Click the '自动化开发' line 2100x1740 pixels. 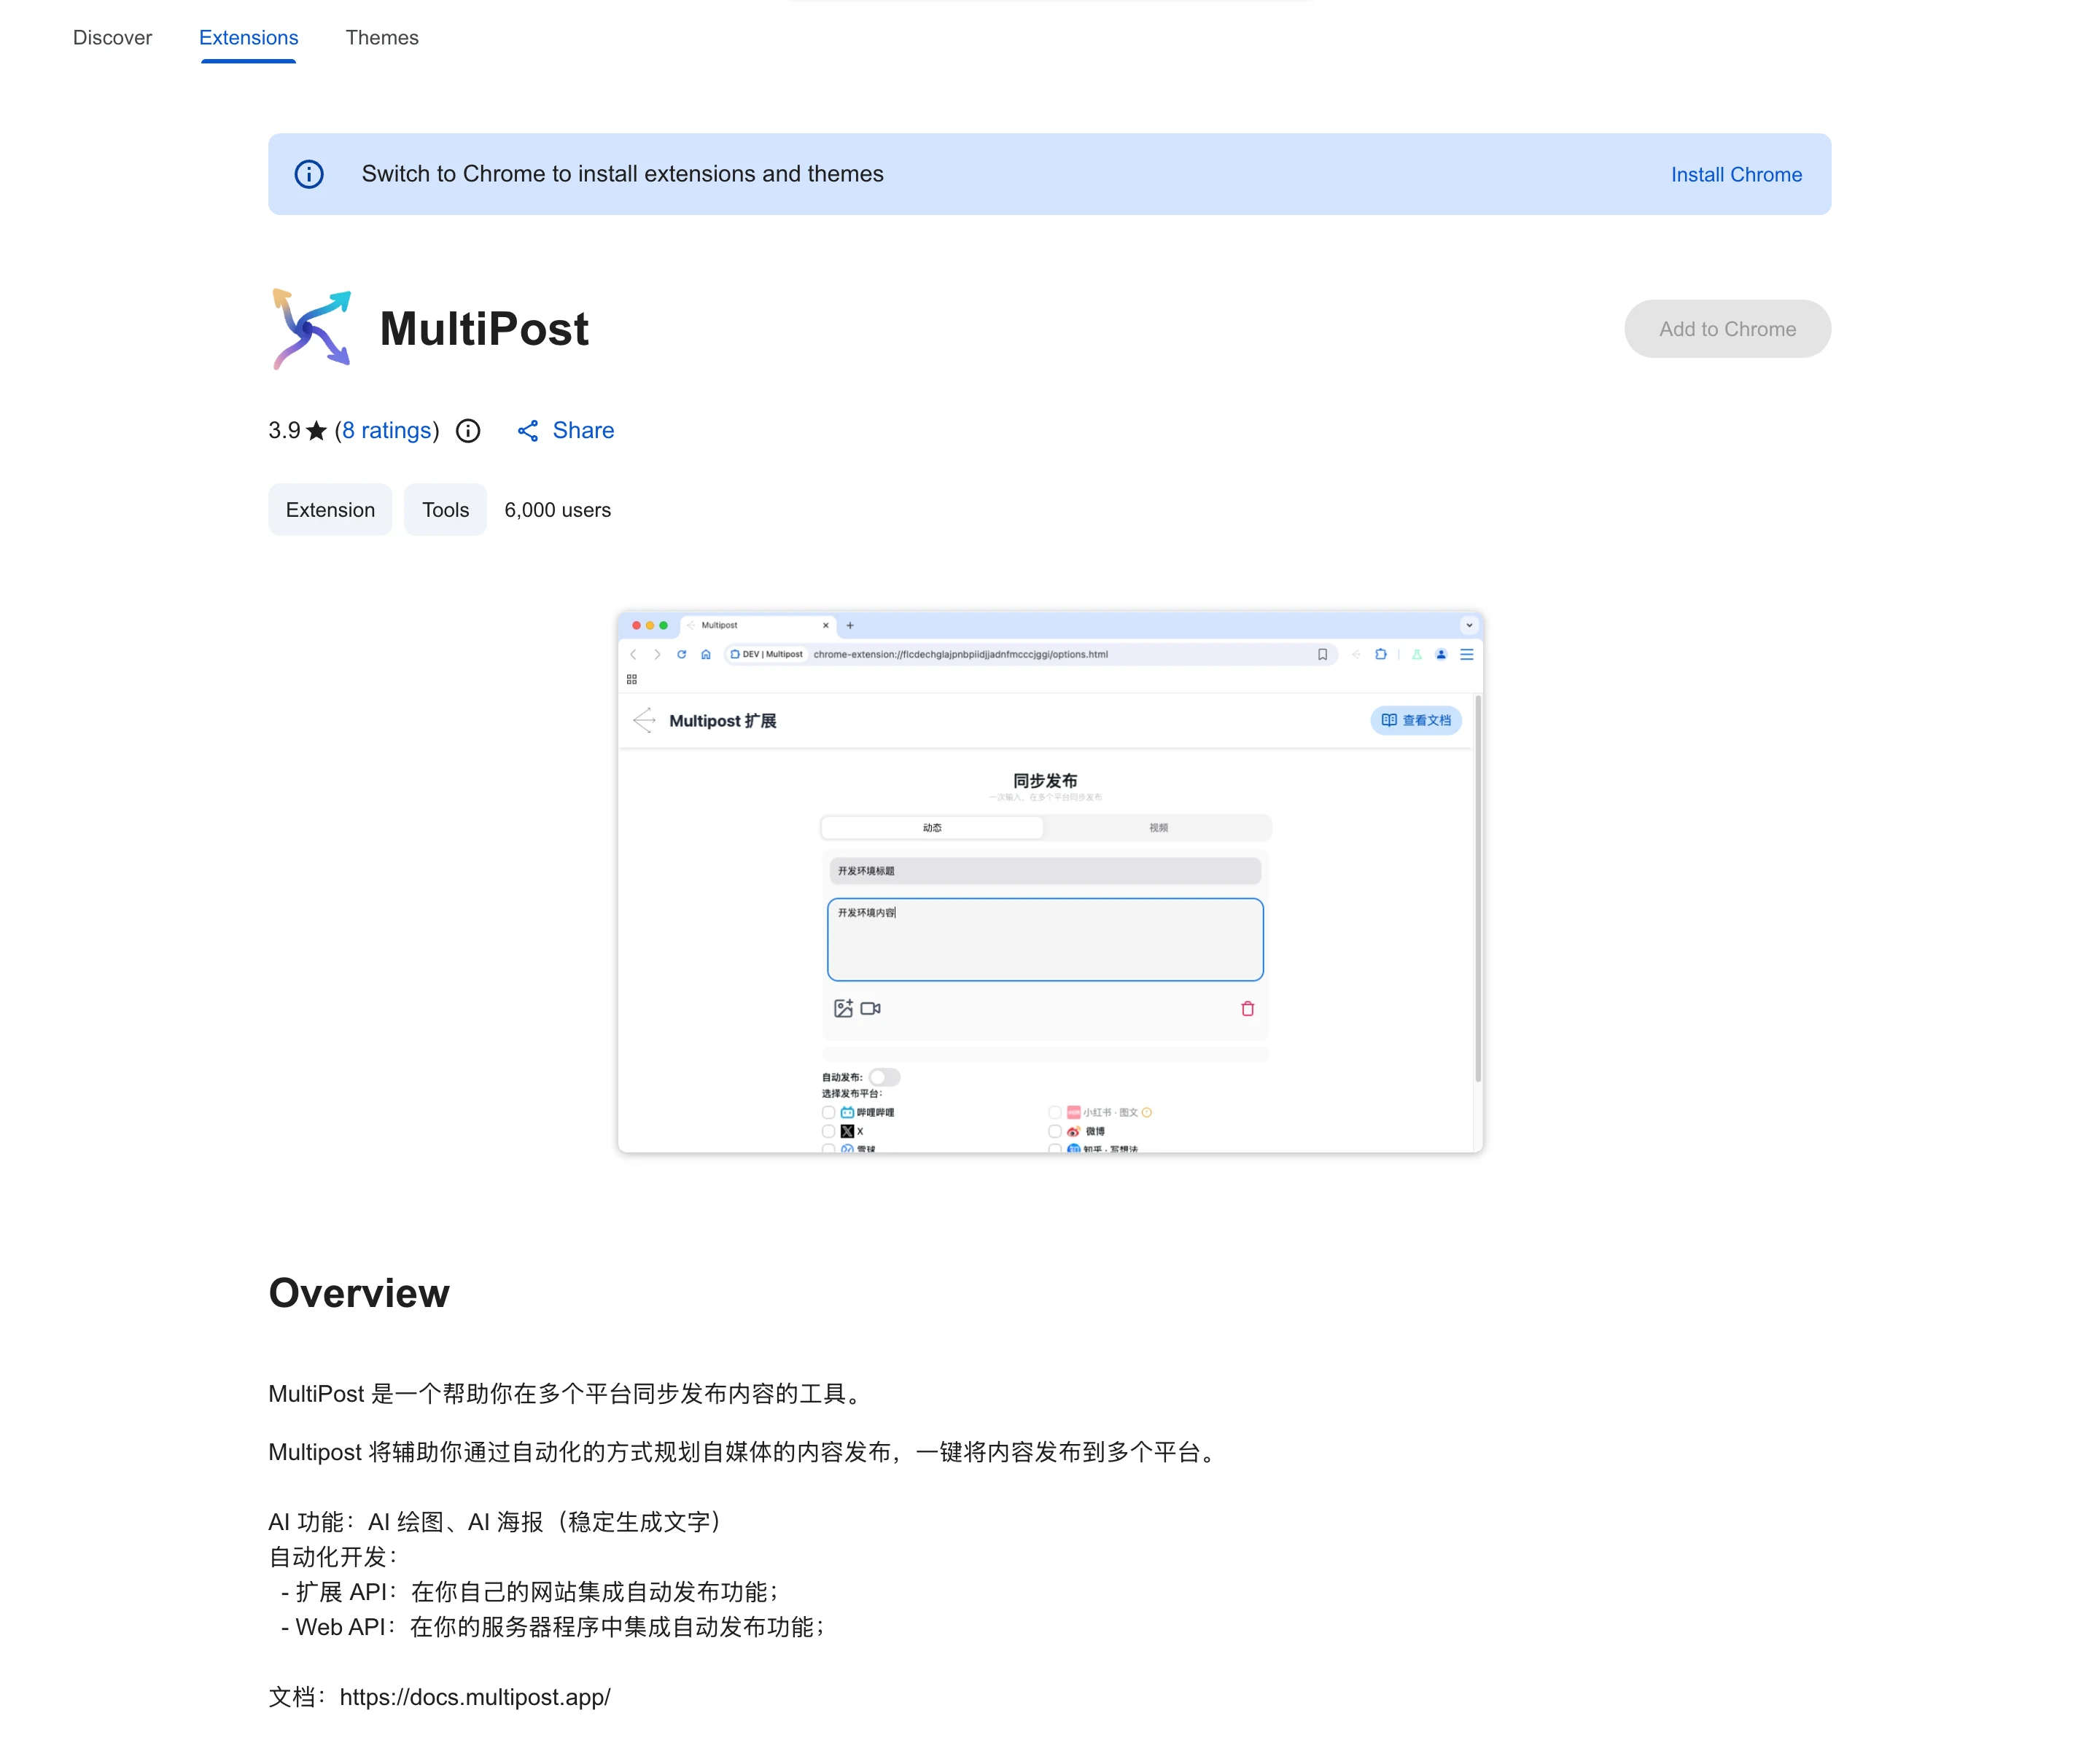(335, 1557)
